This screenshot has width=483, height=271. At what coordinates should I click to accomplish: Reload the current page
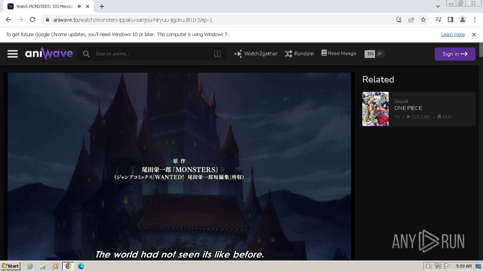32,20
